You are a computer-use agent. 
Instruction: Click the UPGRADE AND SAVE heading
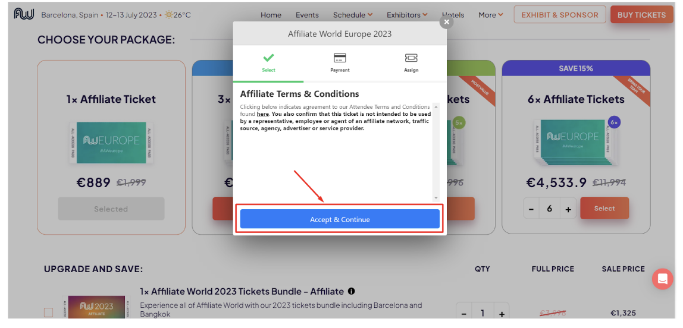click(93, 269)
